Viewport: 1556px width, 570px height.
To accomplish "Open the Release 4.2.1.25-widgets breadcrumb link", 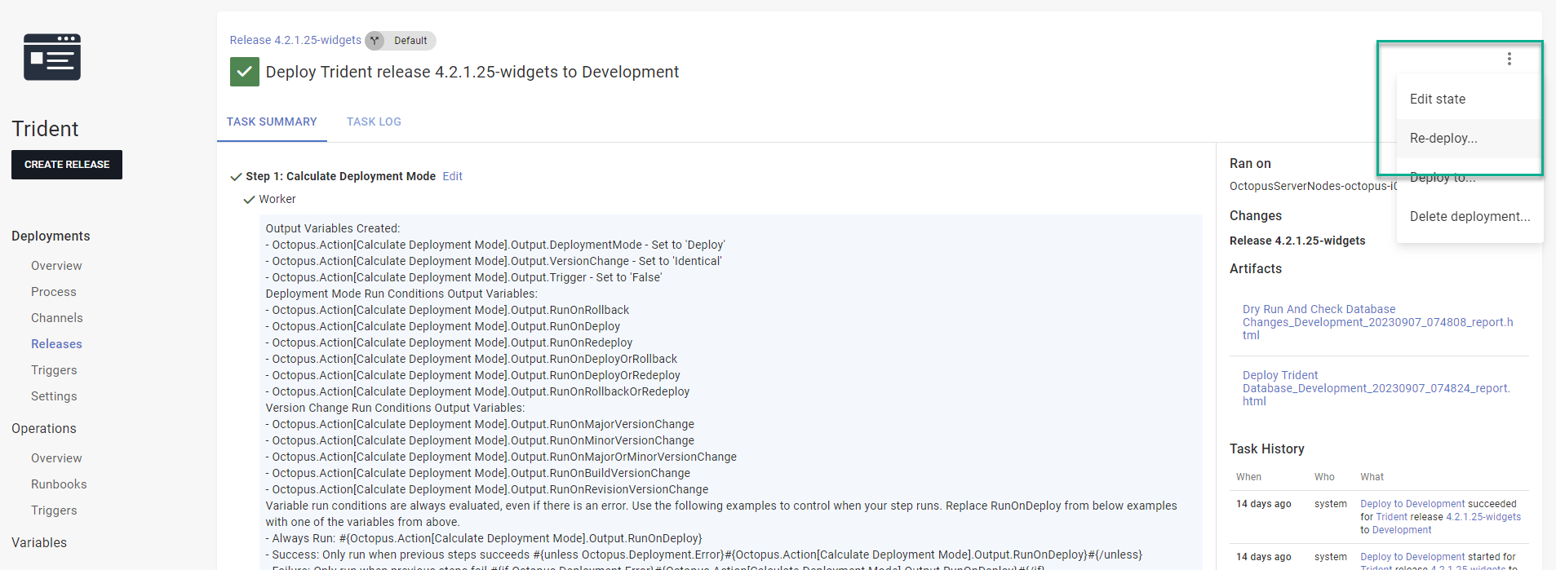I will point(295,40).
